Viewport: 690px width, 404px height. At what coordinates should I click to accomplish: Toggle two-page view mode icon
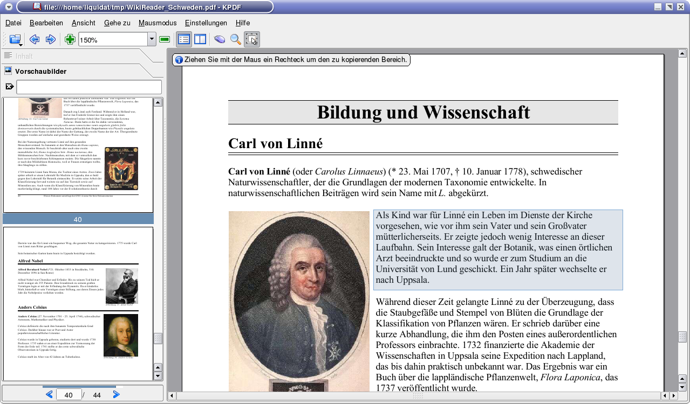[x=200, y=39]
